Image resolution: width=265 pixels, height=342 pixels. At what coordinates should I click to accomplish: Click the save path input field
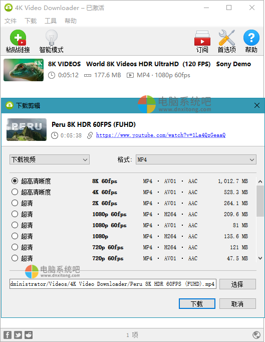pos(113,284)
